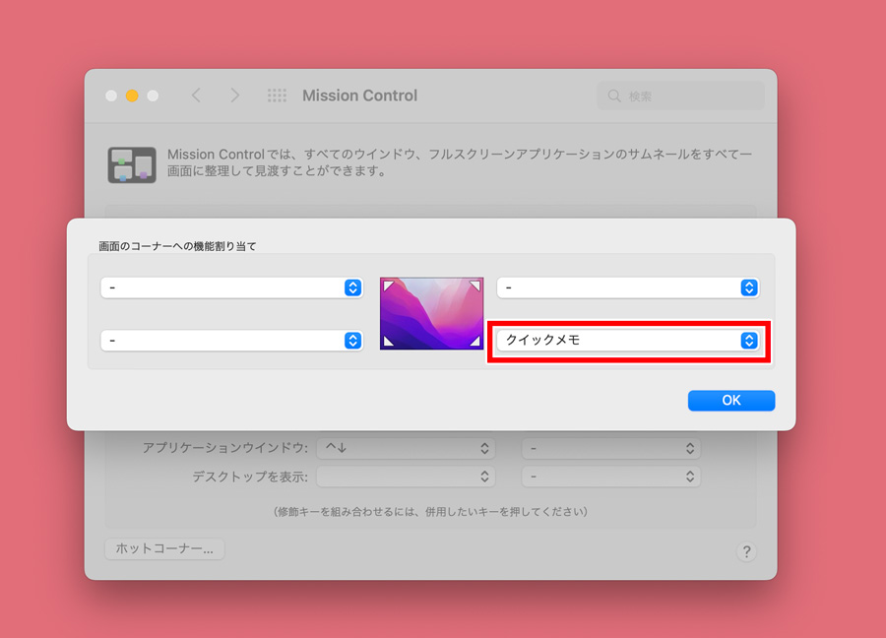Open the help question mark button
Screen dimensions: 886x638
[x=746, y=551]
